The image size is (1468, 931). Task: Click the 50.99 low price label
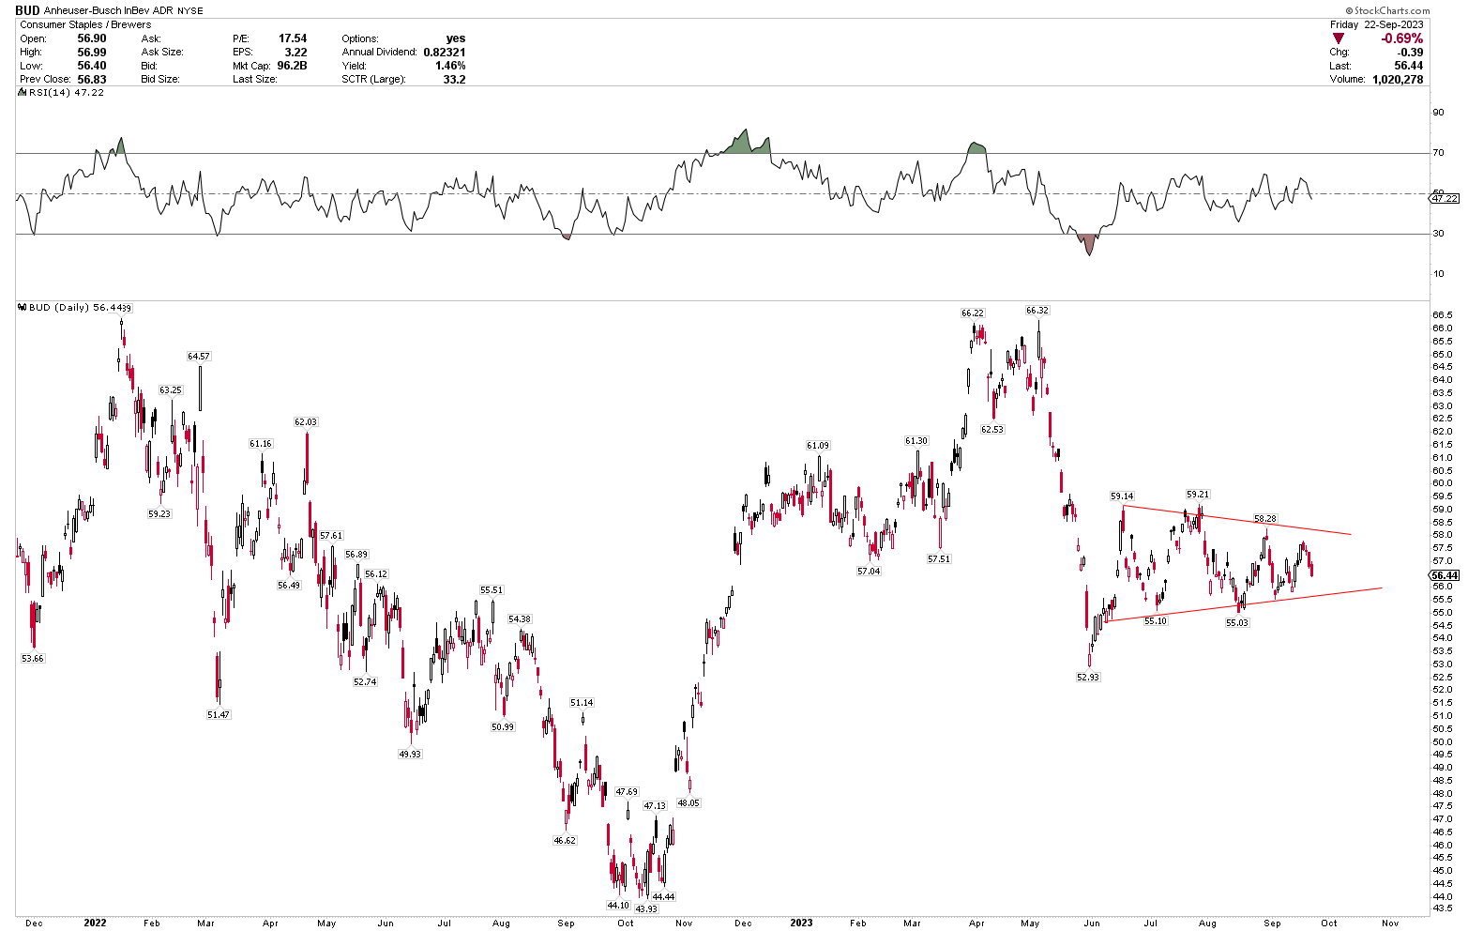(x=503, y=726)
